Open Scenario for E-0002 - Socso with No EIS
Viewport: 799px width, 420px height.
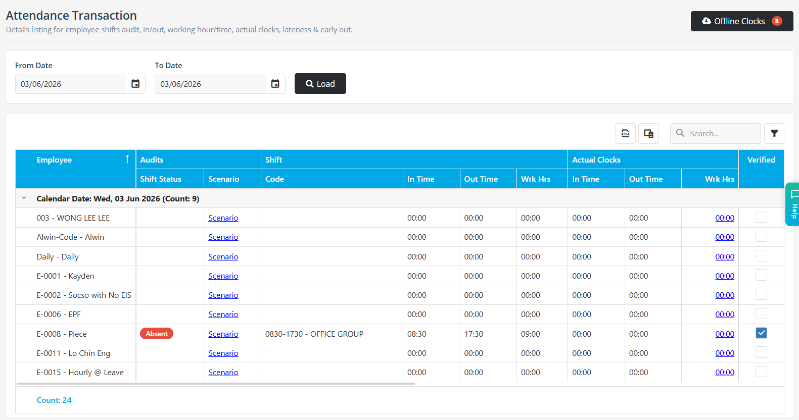(223, 295)
